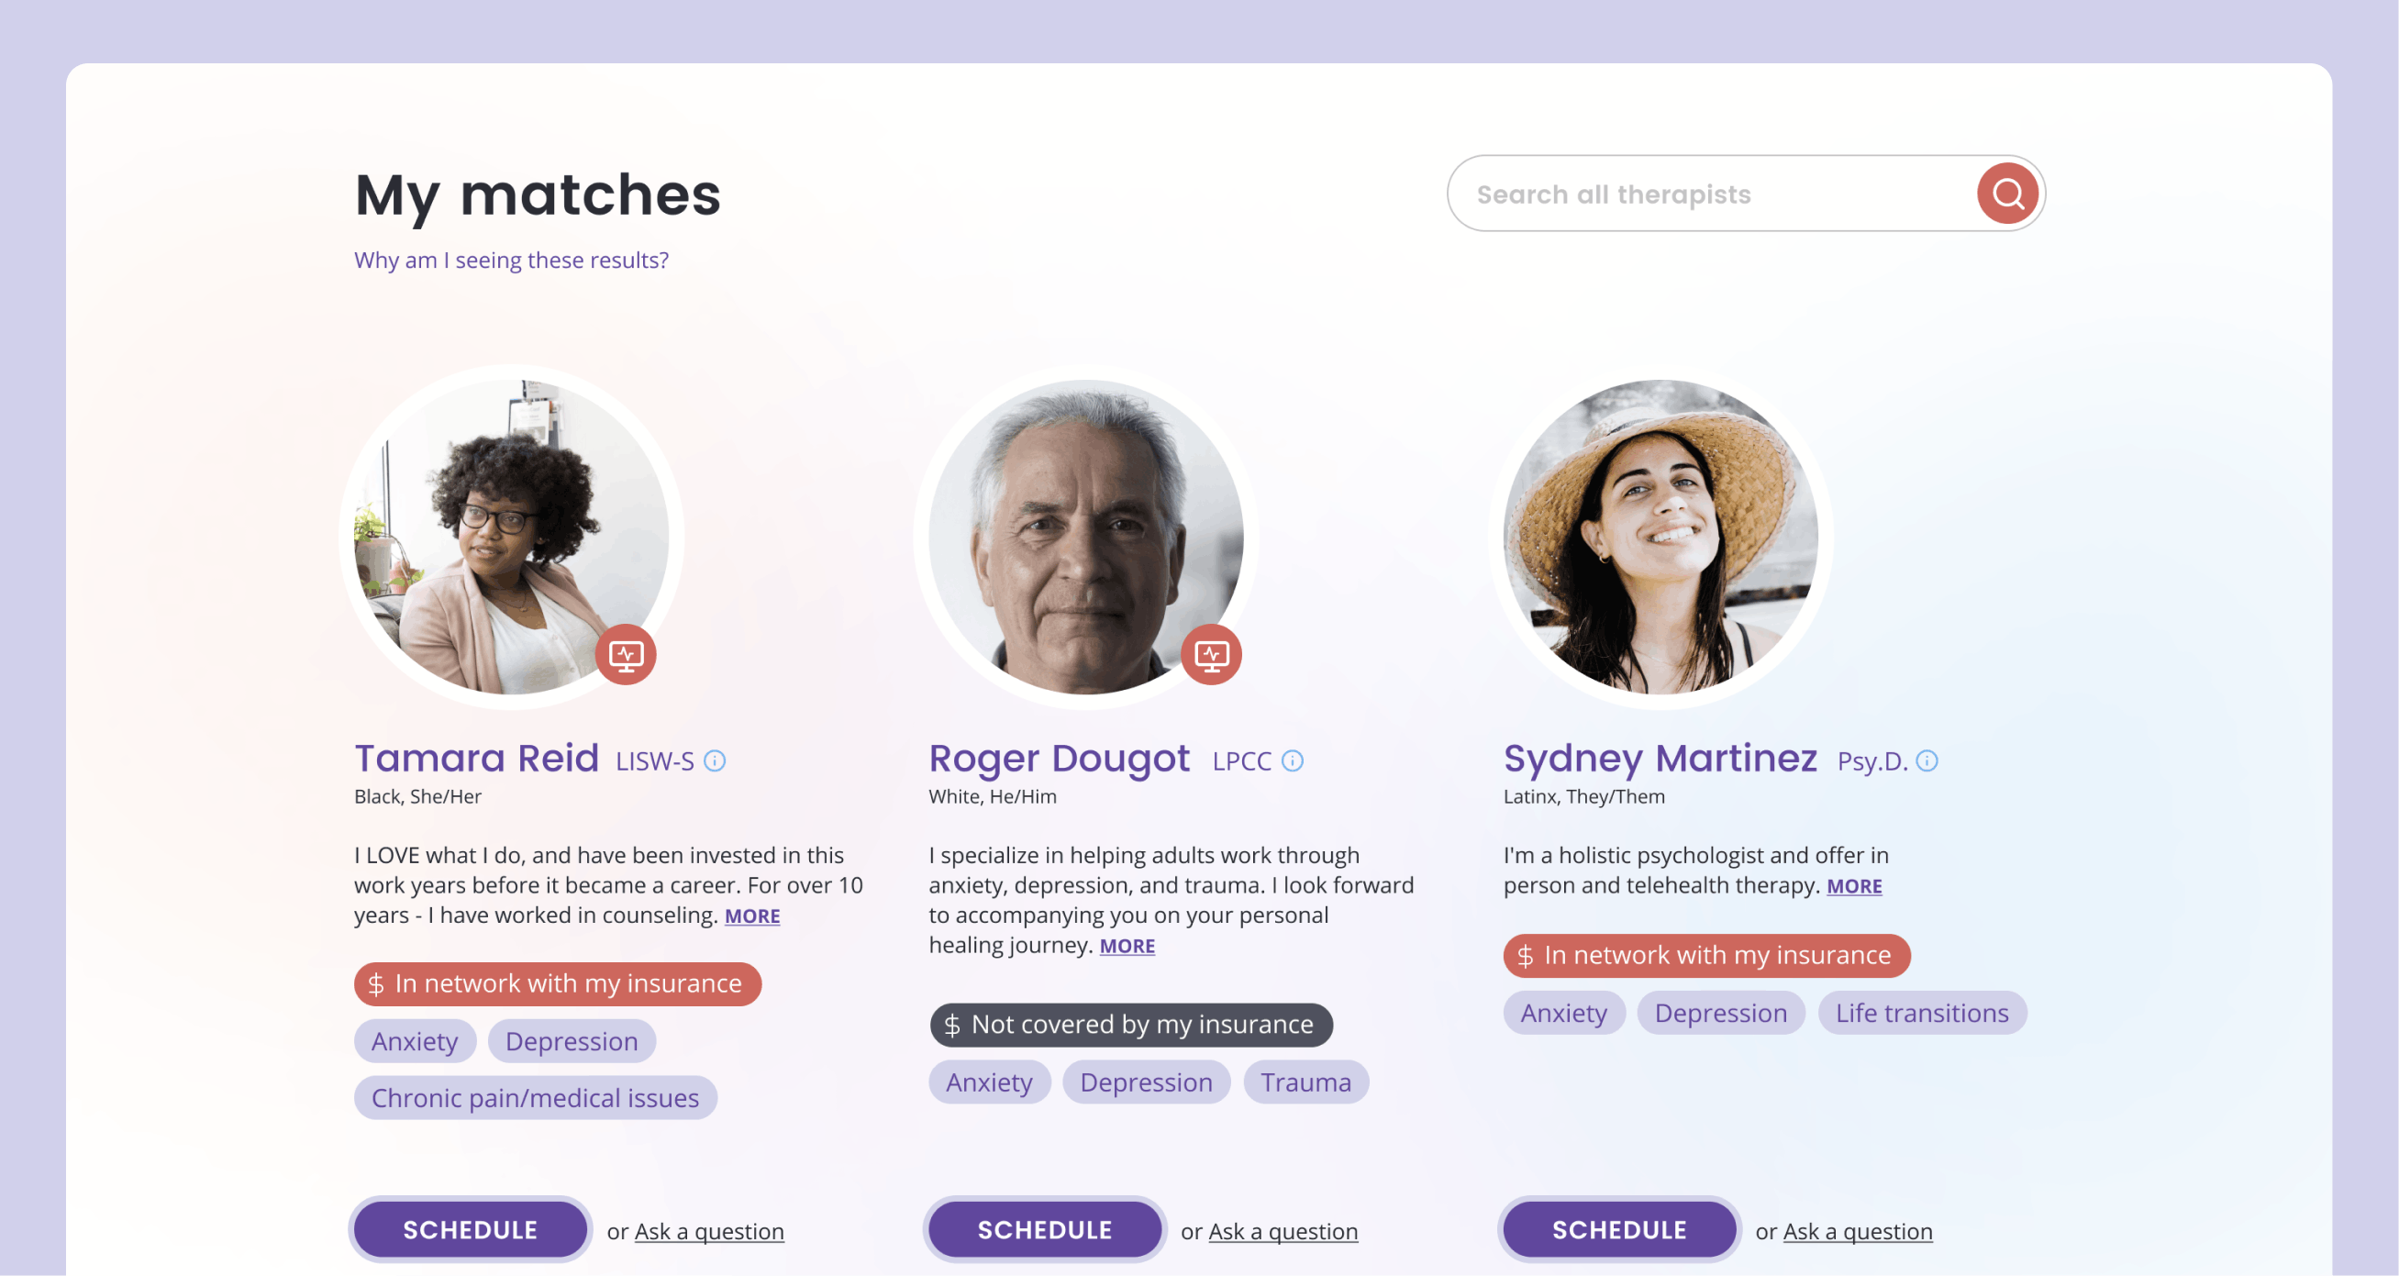Expand Sydney Martinez's full bio with MORE link

(x=1853, y=885)
